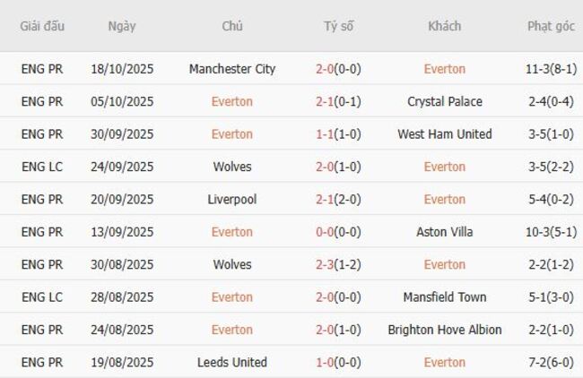This screenshot has width=583, height=378.
Task: Click Liverpool in the home column
Action: pyautogui.click(x=232, y=200)
